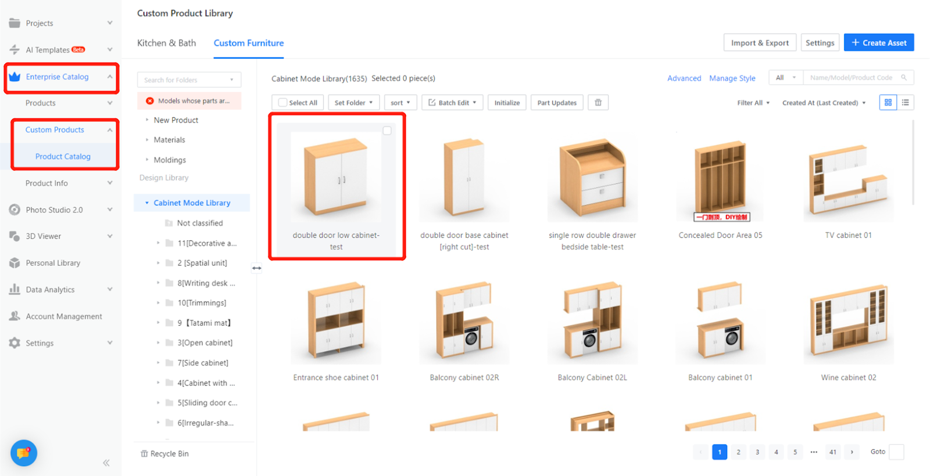Open the Recycle Bin

click(165, 454)
